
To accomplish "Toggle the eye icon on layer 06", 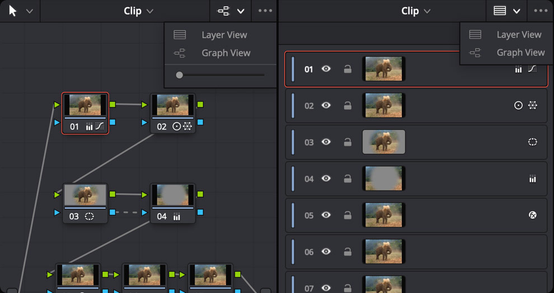I will 326,252.
